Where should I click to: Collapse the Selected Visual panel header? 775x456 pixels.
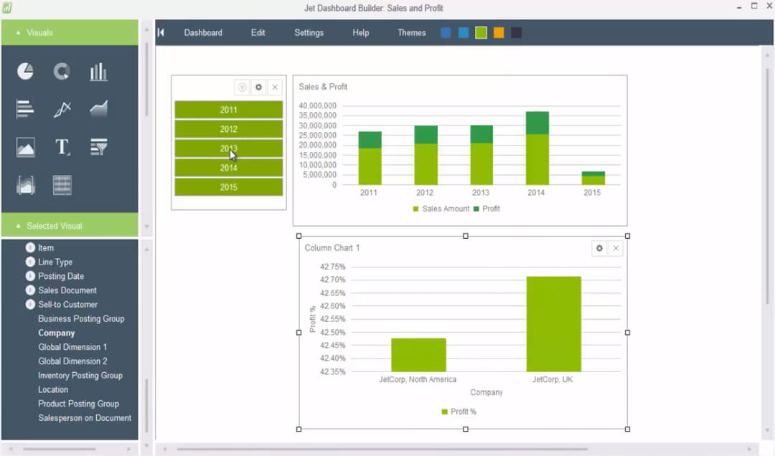70,226
